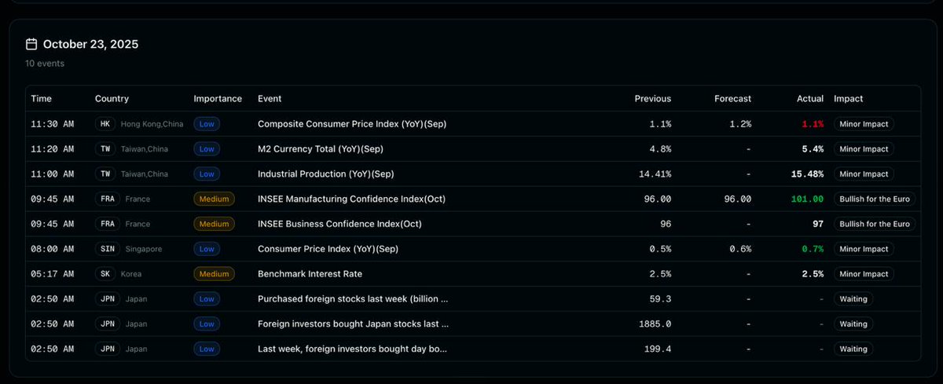Viewport: 943px width, 384px height.
Task: Sort by the Importance column header
Action: coord(218,99)
